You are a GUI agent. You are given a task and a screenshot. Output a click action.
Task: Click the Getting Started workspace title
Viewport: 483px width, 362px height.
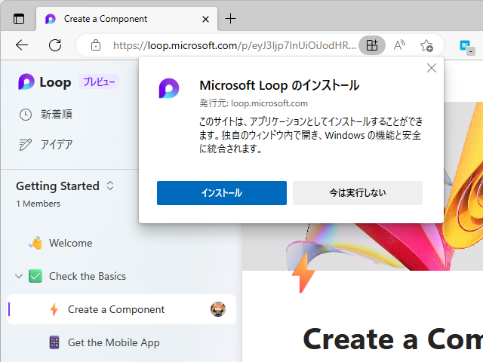pyautogui.click(x=57, y=186)
